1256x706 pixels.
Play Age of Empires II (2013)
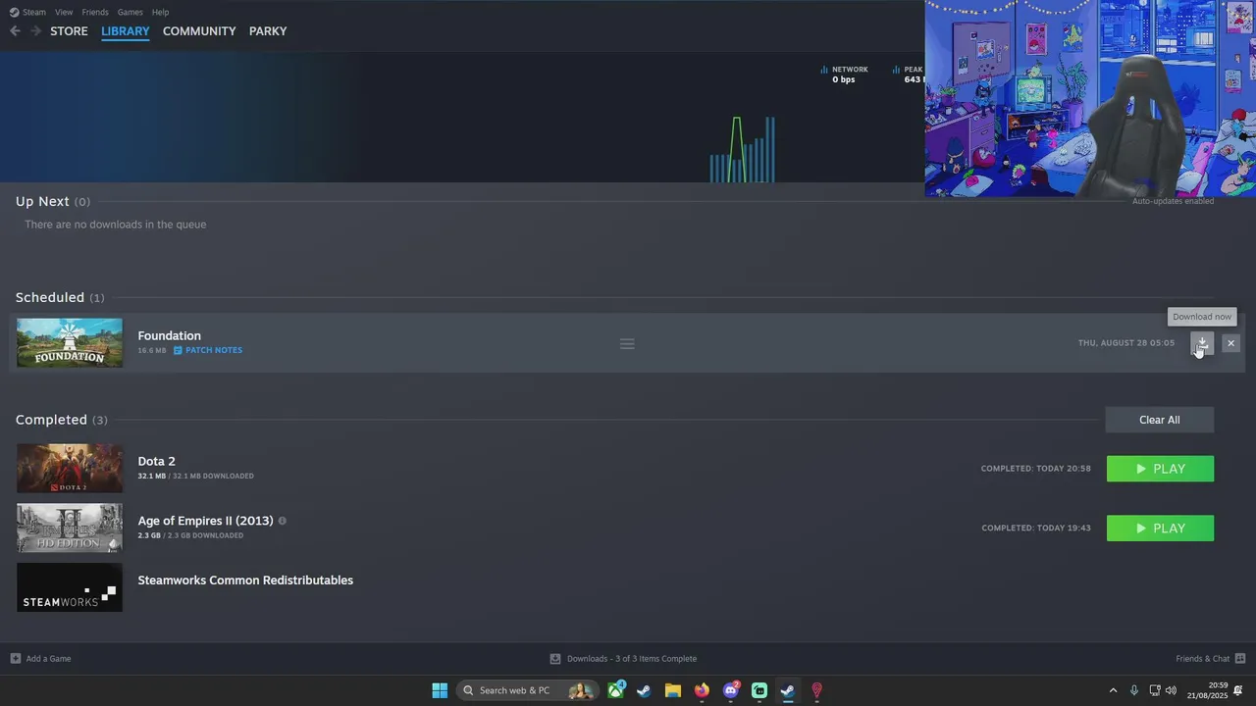(x=1160, y=529)
